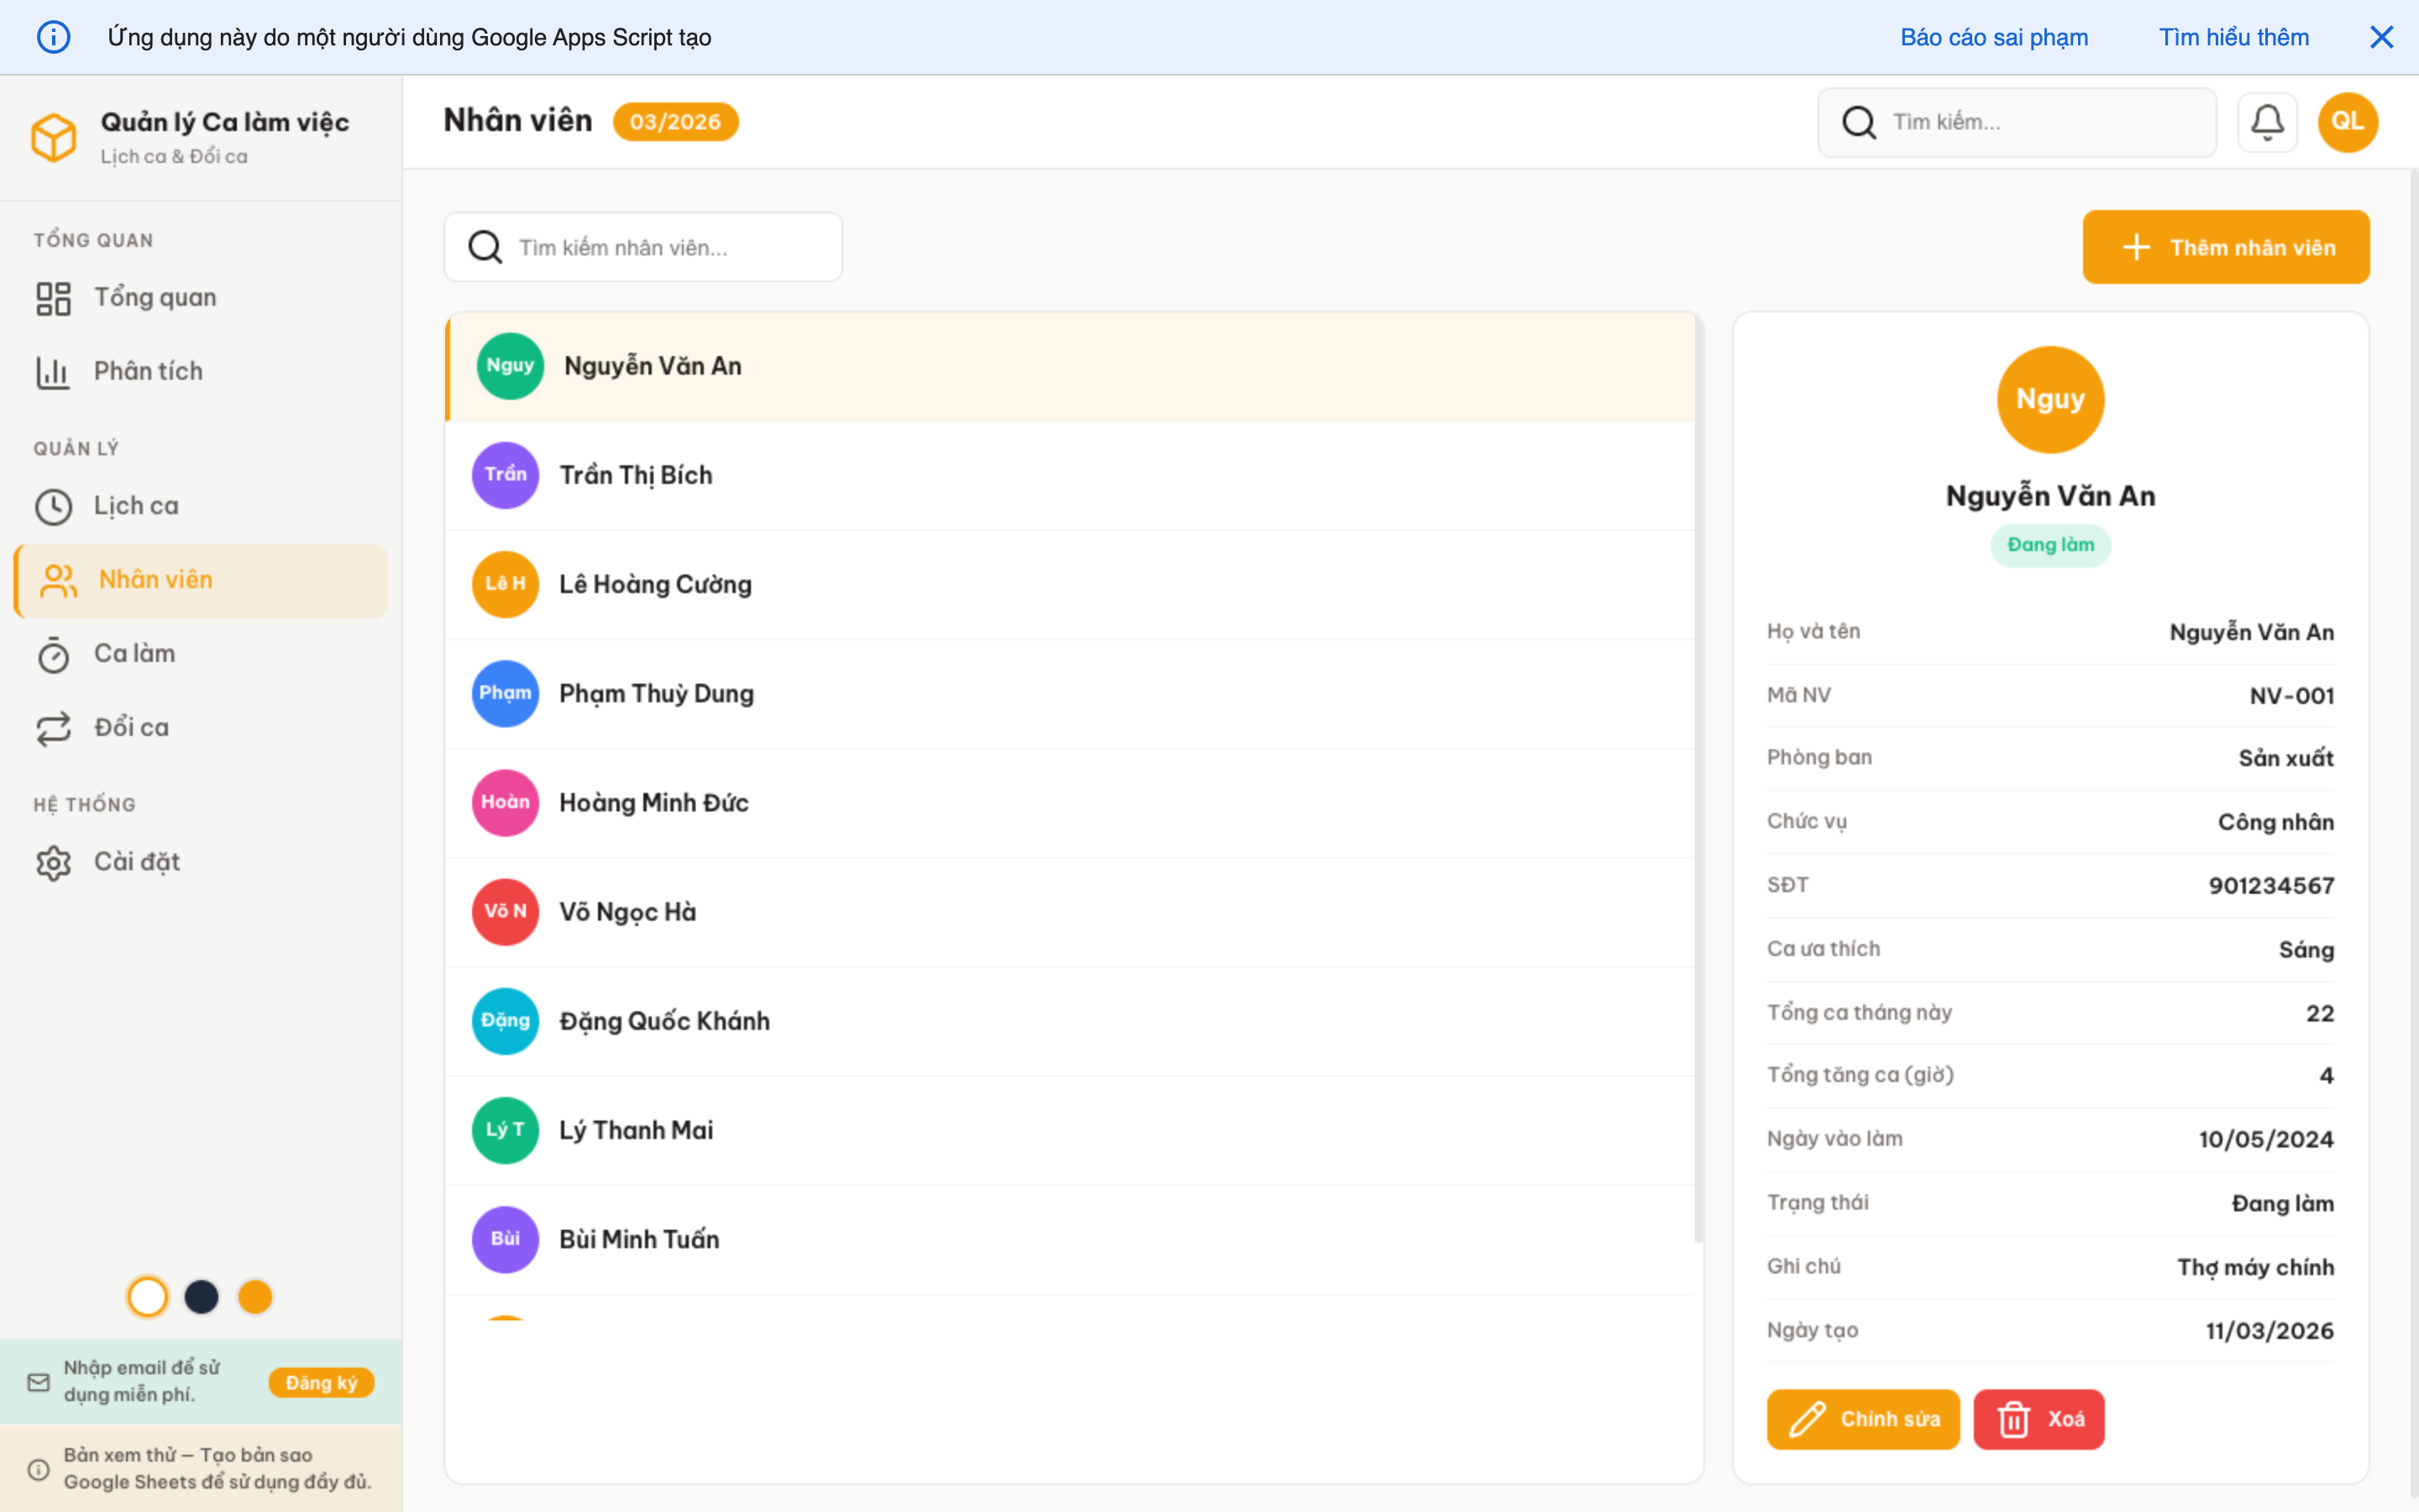Select the dark navy theme color swatch

click(201, 1296)
